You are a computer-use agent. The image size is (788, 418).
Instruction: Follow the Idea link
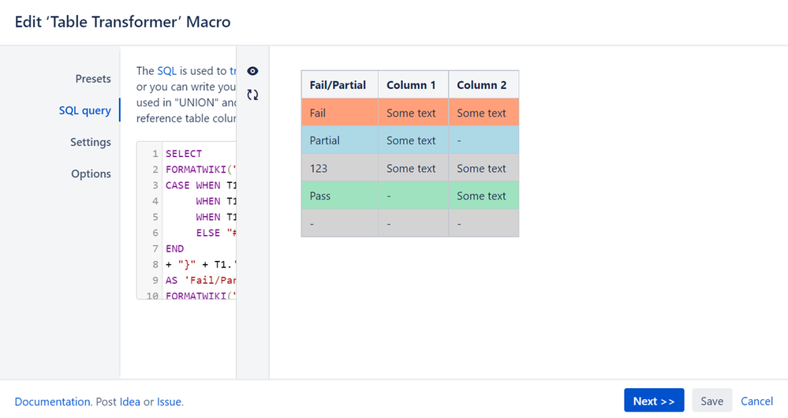(129, 401)
